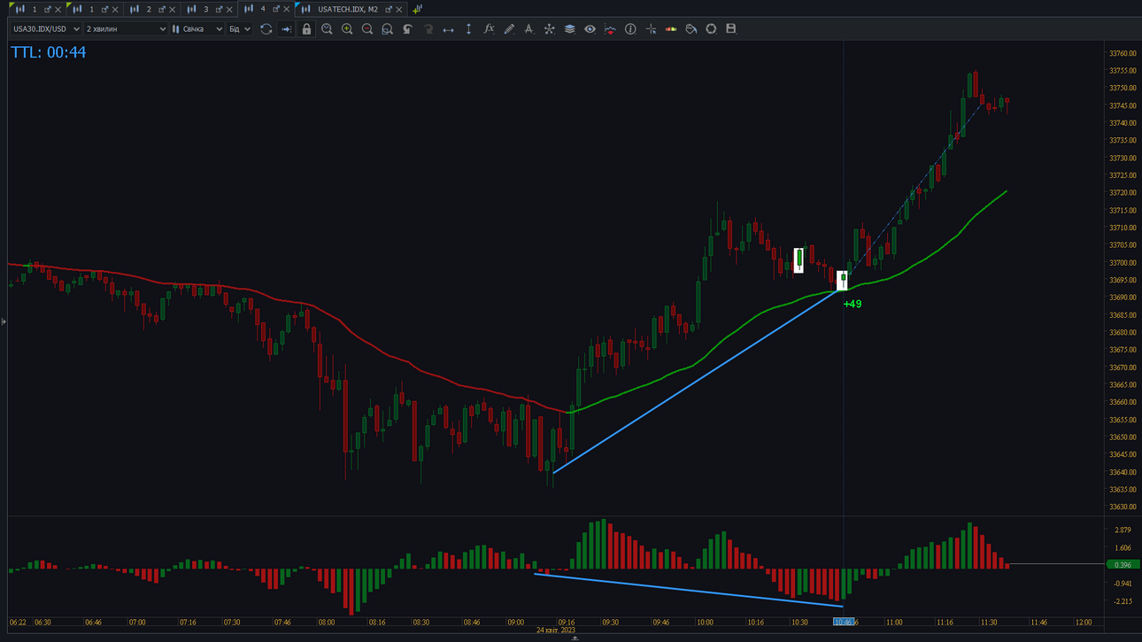Undo last action with the back arrow
This screenshot has width=1142, height=642.
(407, 29)
